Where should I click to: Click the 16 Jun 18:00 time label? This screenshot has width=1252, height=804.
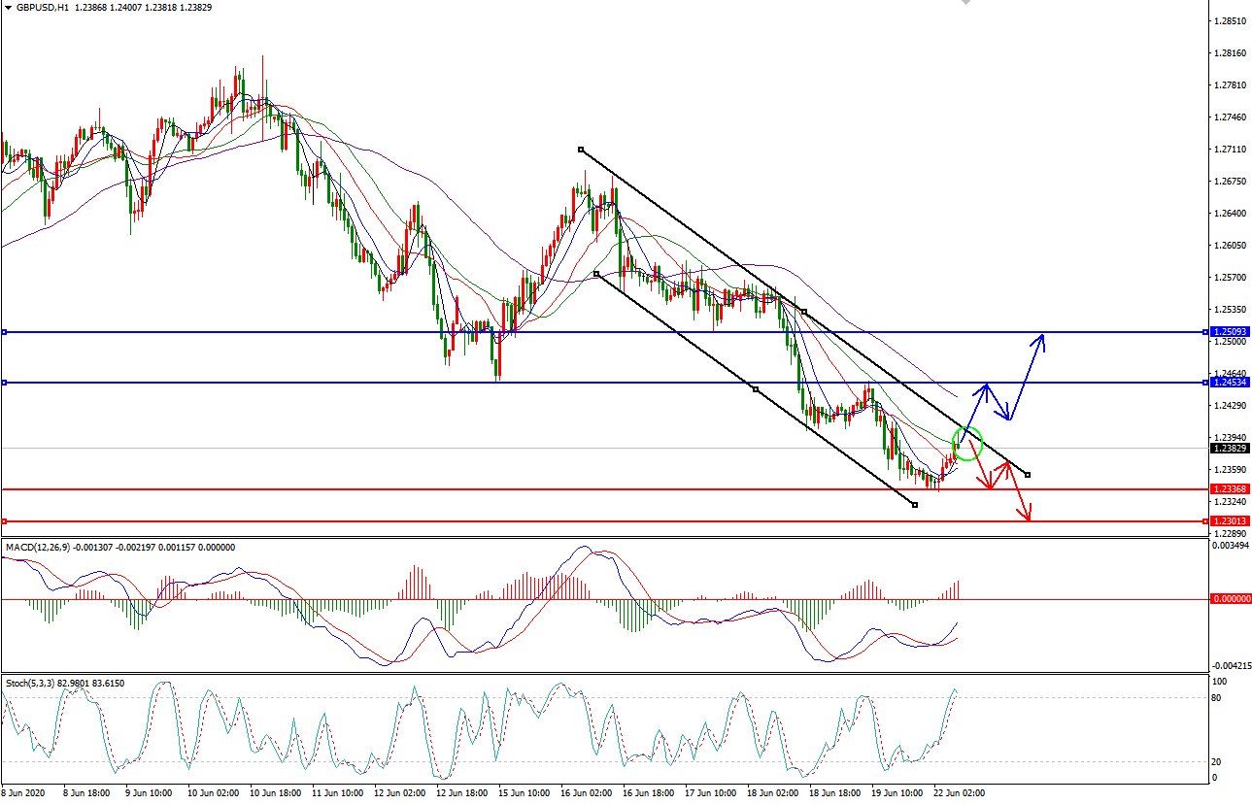pyautogui.click(x=648, y=793)
